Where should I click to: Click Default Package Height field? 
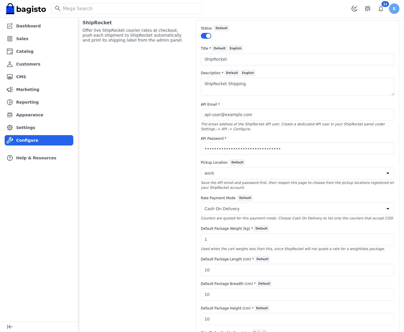click(x=298, y=319)
